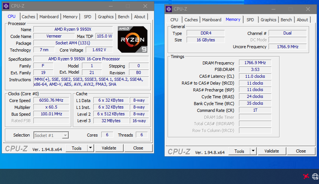Screen dimensions: 319x184
Task: Expand the Tools dropdown arrow in right window
Action: click(253, 151)
